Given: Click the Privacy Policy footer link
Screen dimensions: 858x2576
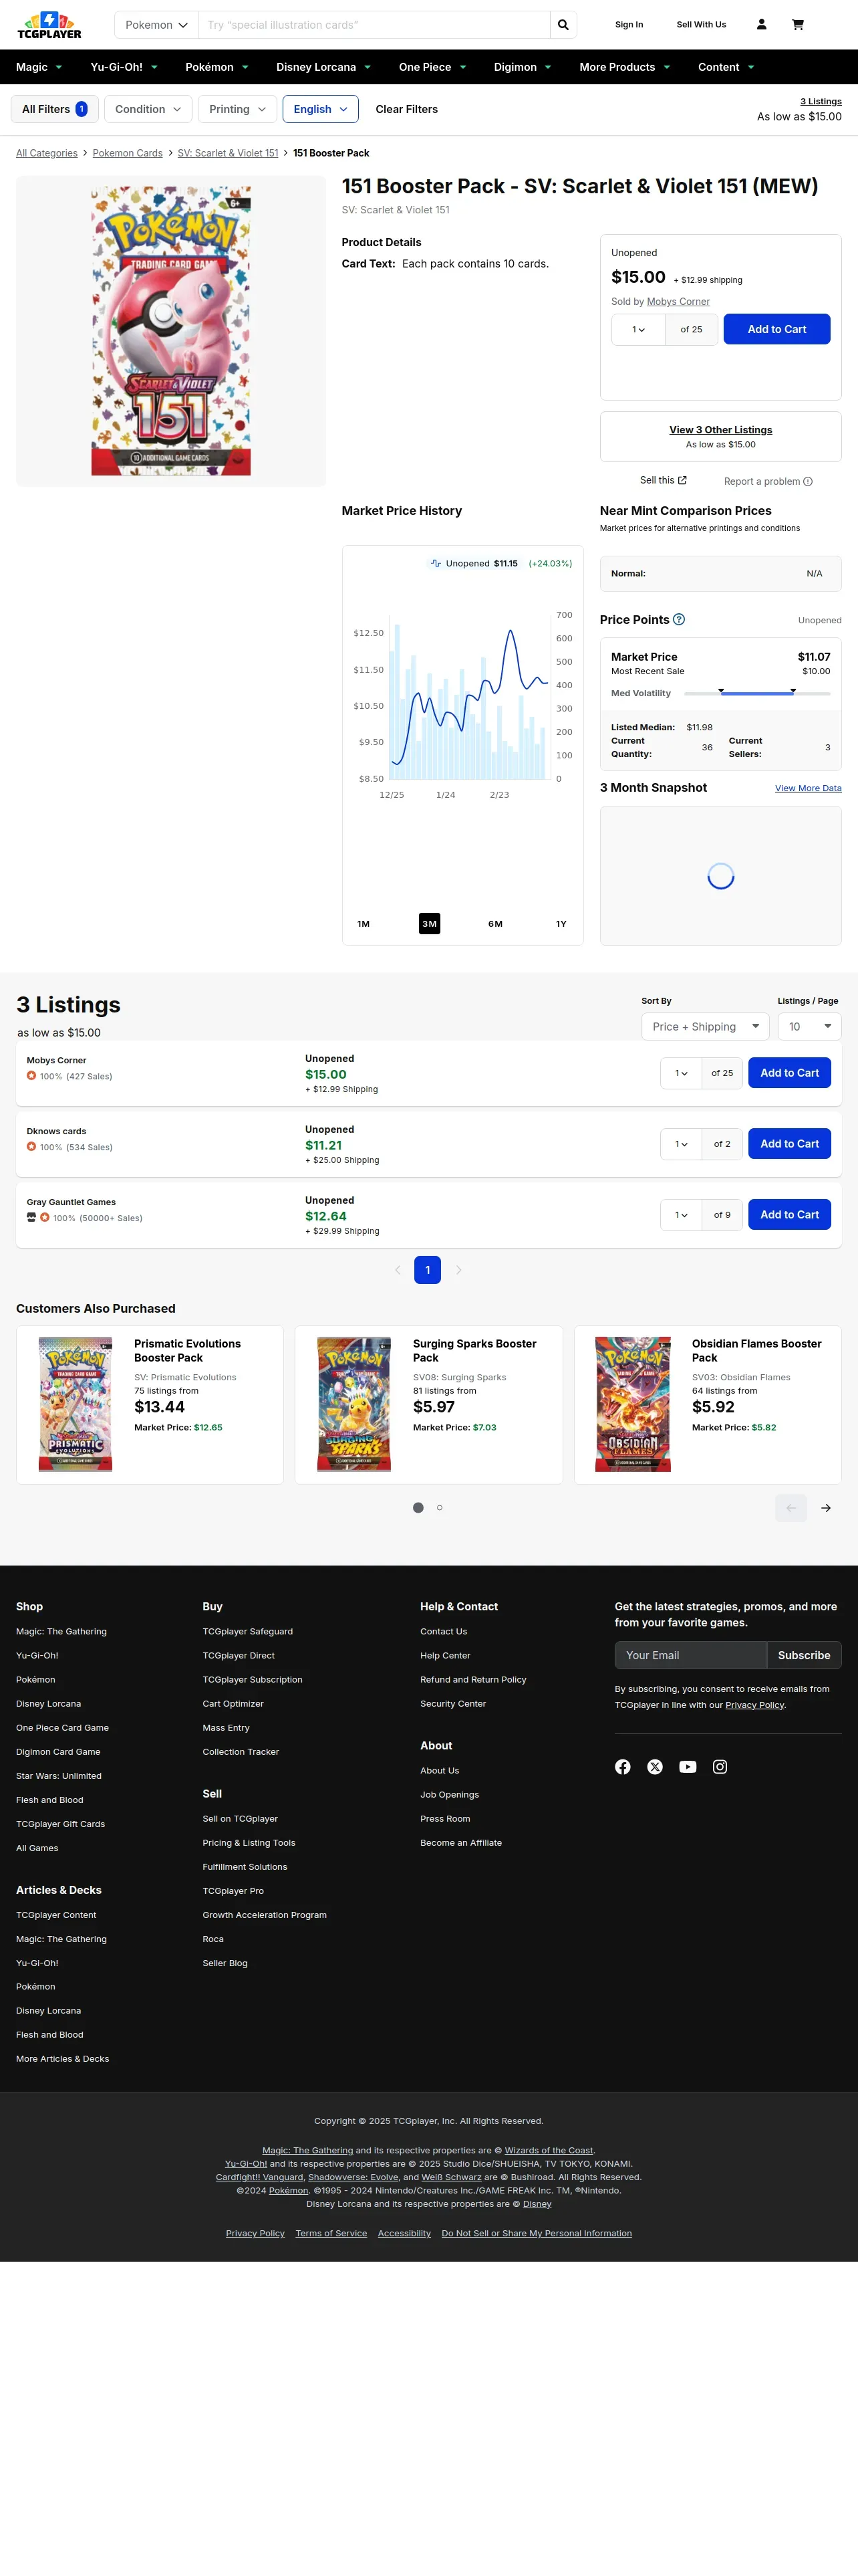Looking at the screenshot, I should click(255, 2233).
